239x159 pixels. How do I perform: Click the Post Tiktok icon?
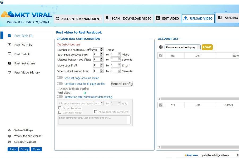[10, 54]
